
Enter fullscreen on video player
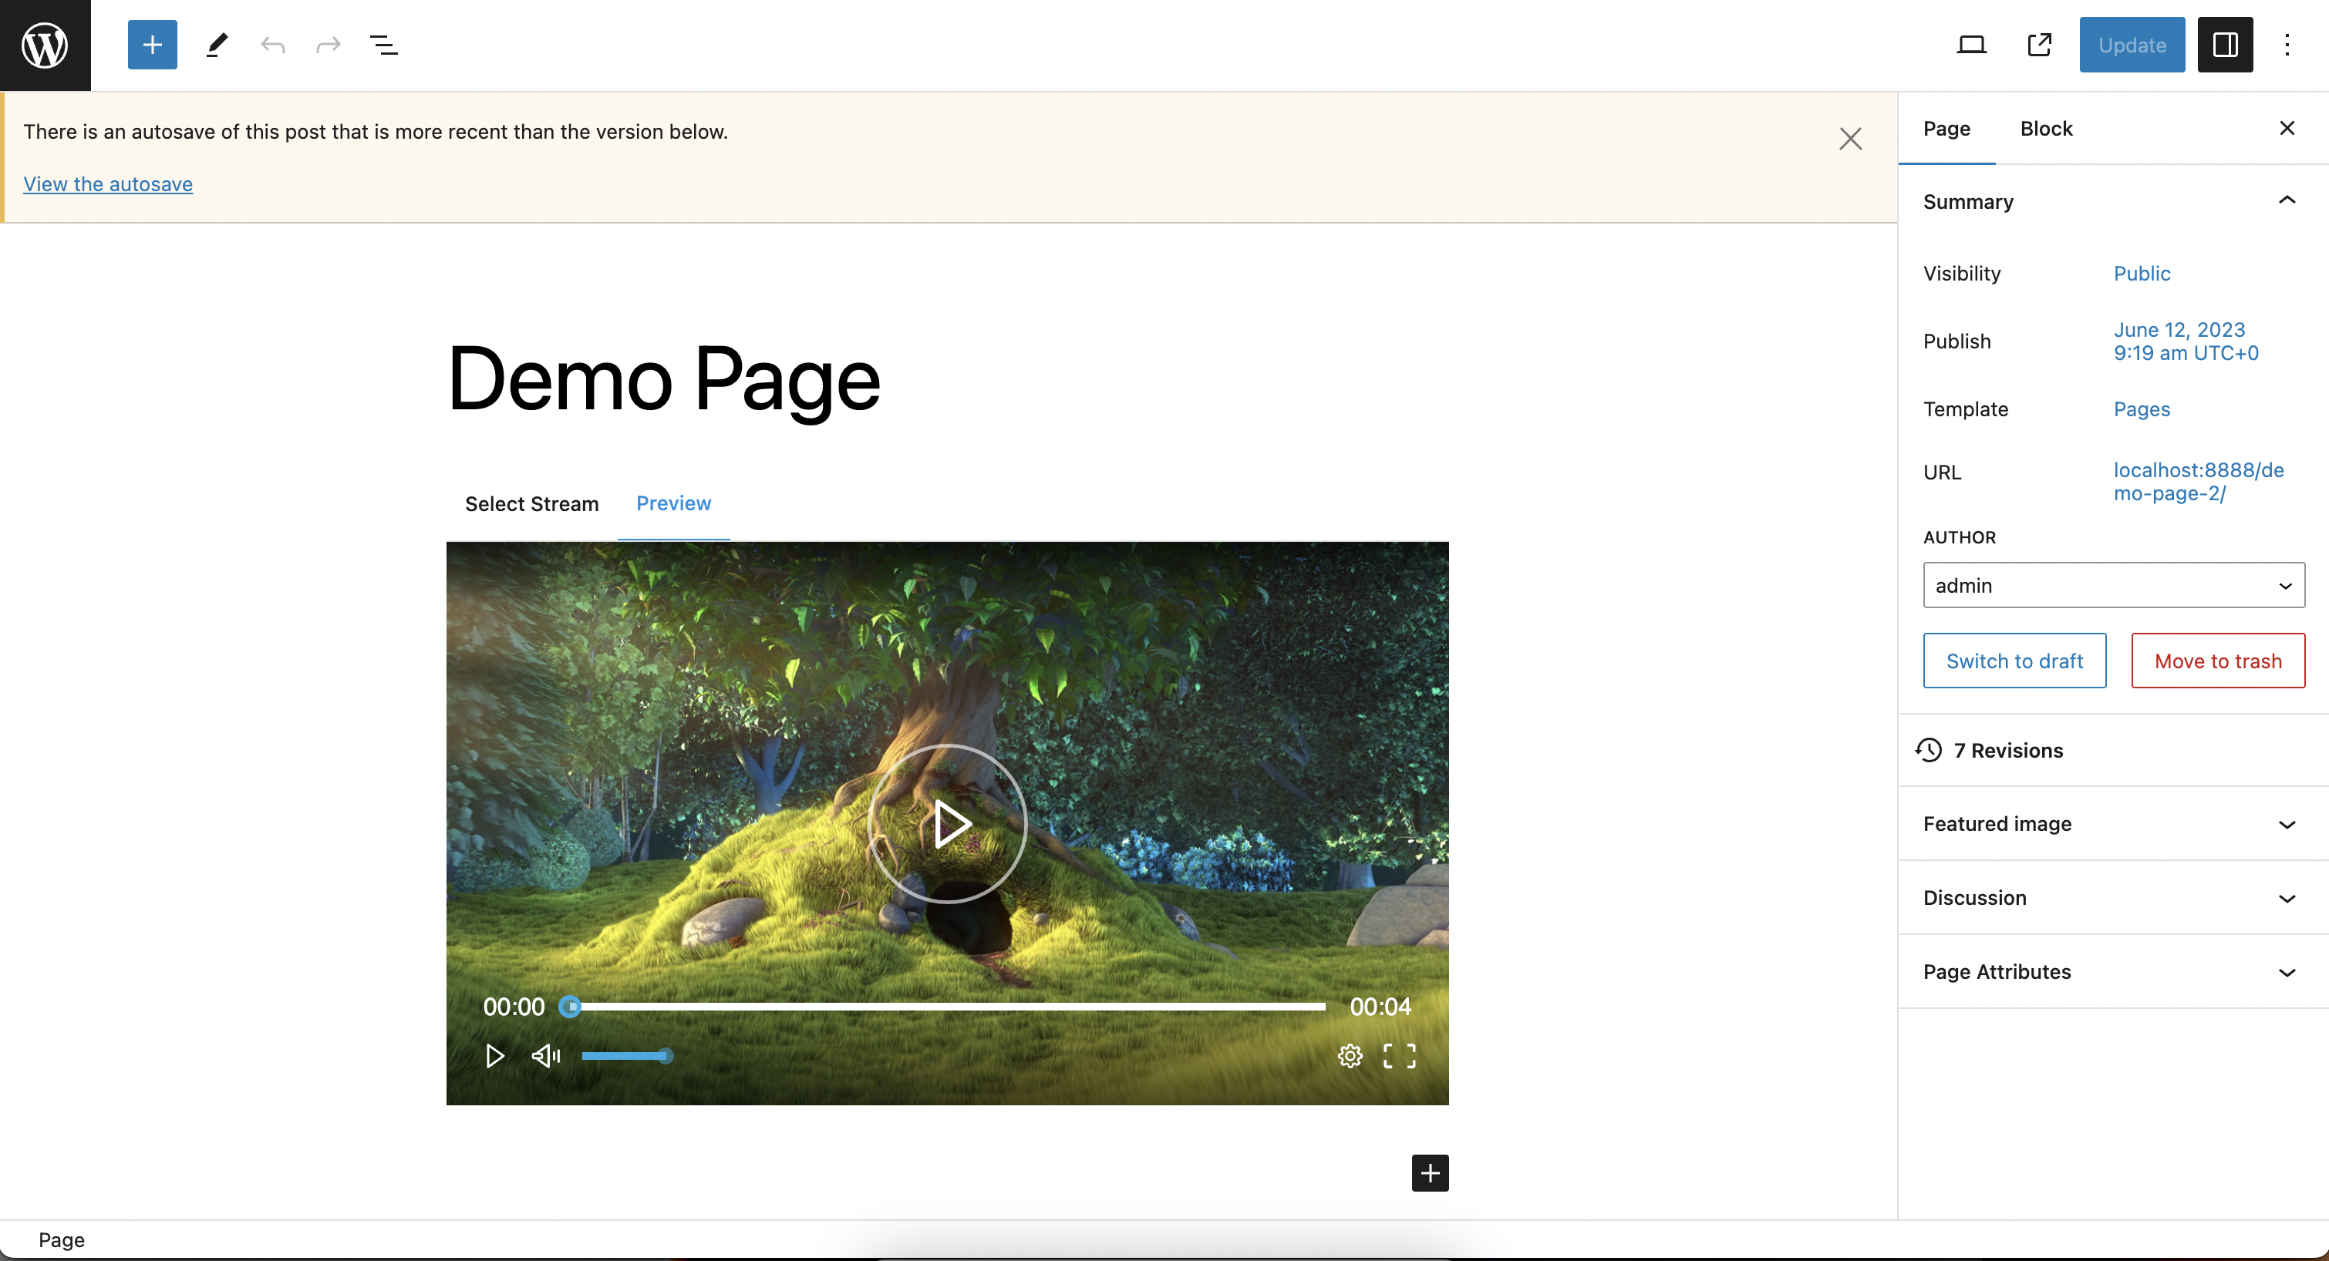(x=1400, y=1056)
